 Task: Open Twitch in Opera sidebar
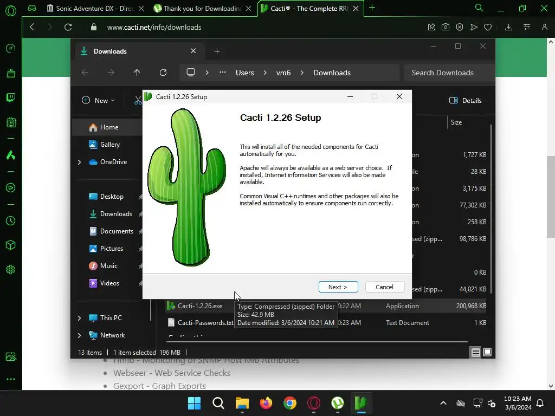click(x=11, y=97)
